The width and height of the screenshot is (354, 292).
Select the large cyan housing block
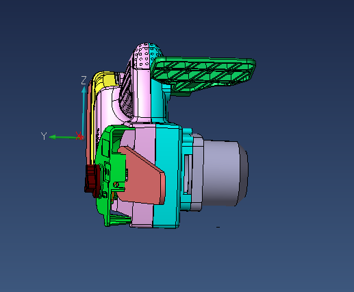point(168,176)
